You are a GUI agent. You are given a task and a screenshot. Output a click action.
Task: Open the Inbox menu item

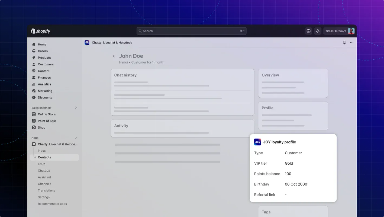pos(42,151)
